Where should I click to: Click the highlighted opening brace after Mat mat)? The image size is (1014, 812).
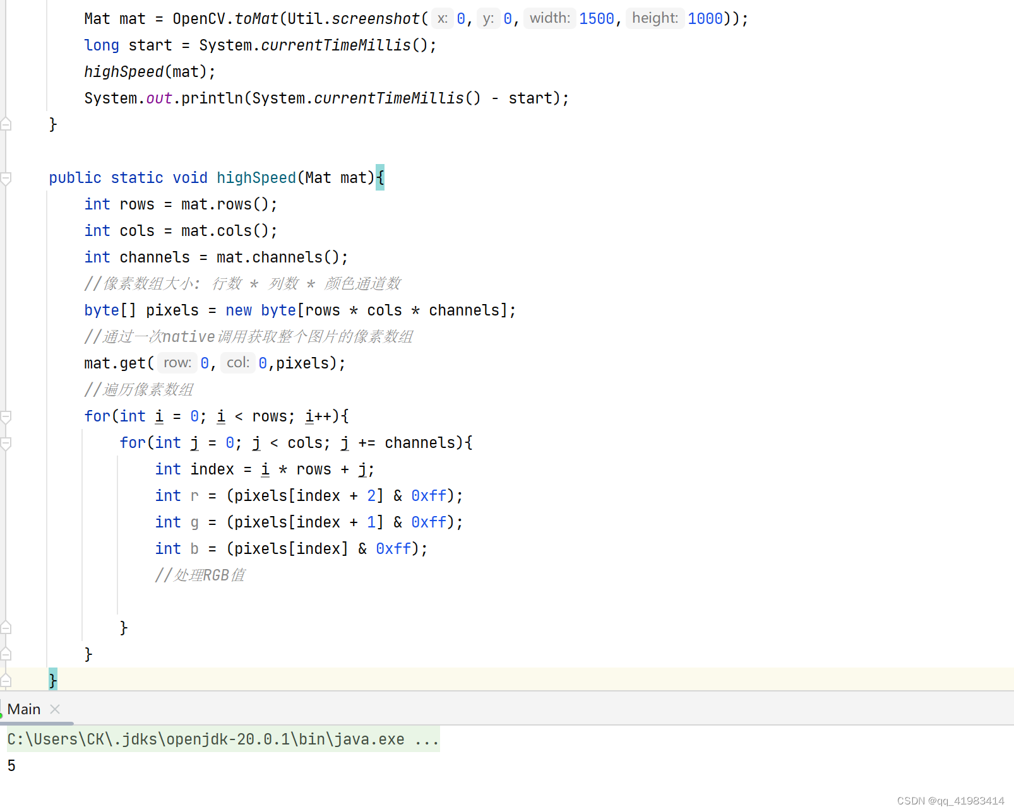(380, 178)
